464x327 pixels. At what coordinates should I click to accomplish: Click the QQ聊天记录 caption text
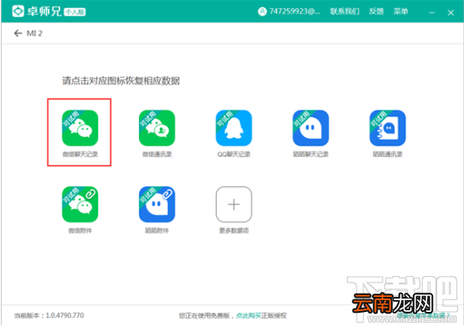234,154
